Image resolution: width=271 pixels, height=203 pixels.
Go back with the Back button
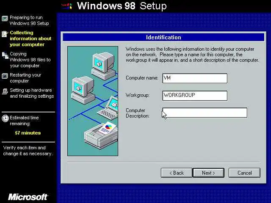click(177, 173)
